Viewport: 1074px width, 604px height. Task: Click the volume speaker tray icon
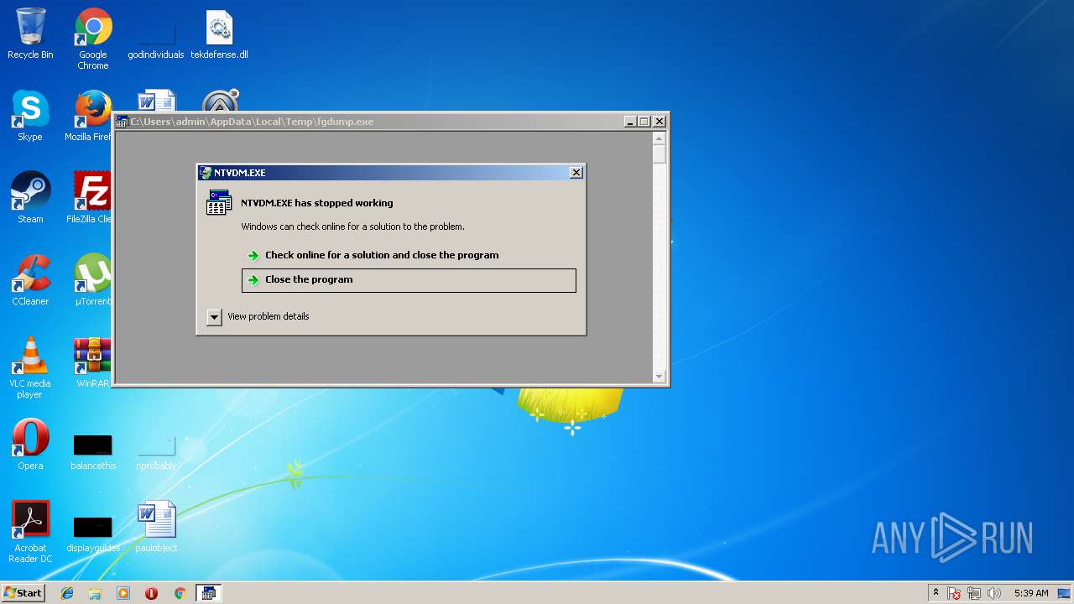click(994, 593)
